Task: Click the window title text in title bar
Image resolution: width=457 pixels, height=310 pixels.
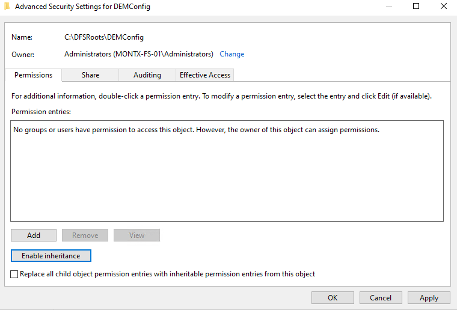Action: point(82,7)
